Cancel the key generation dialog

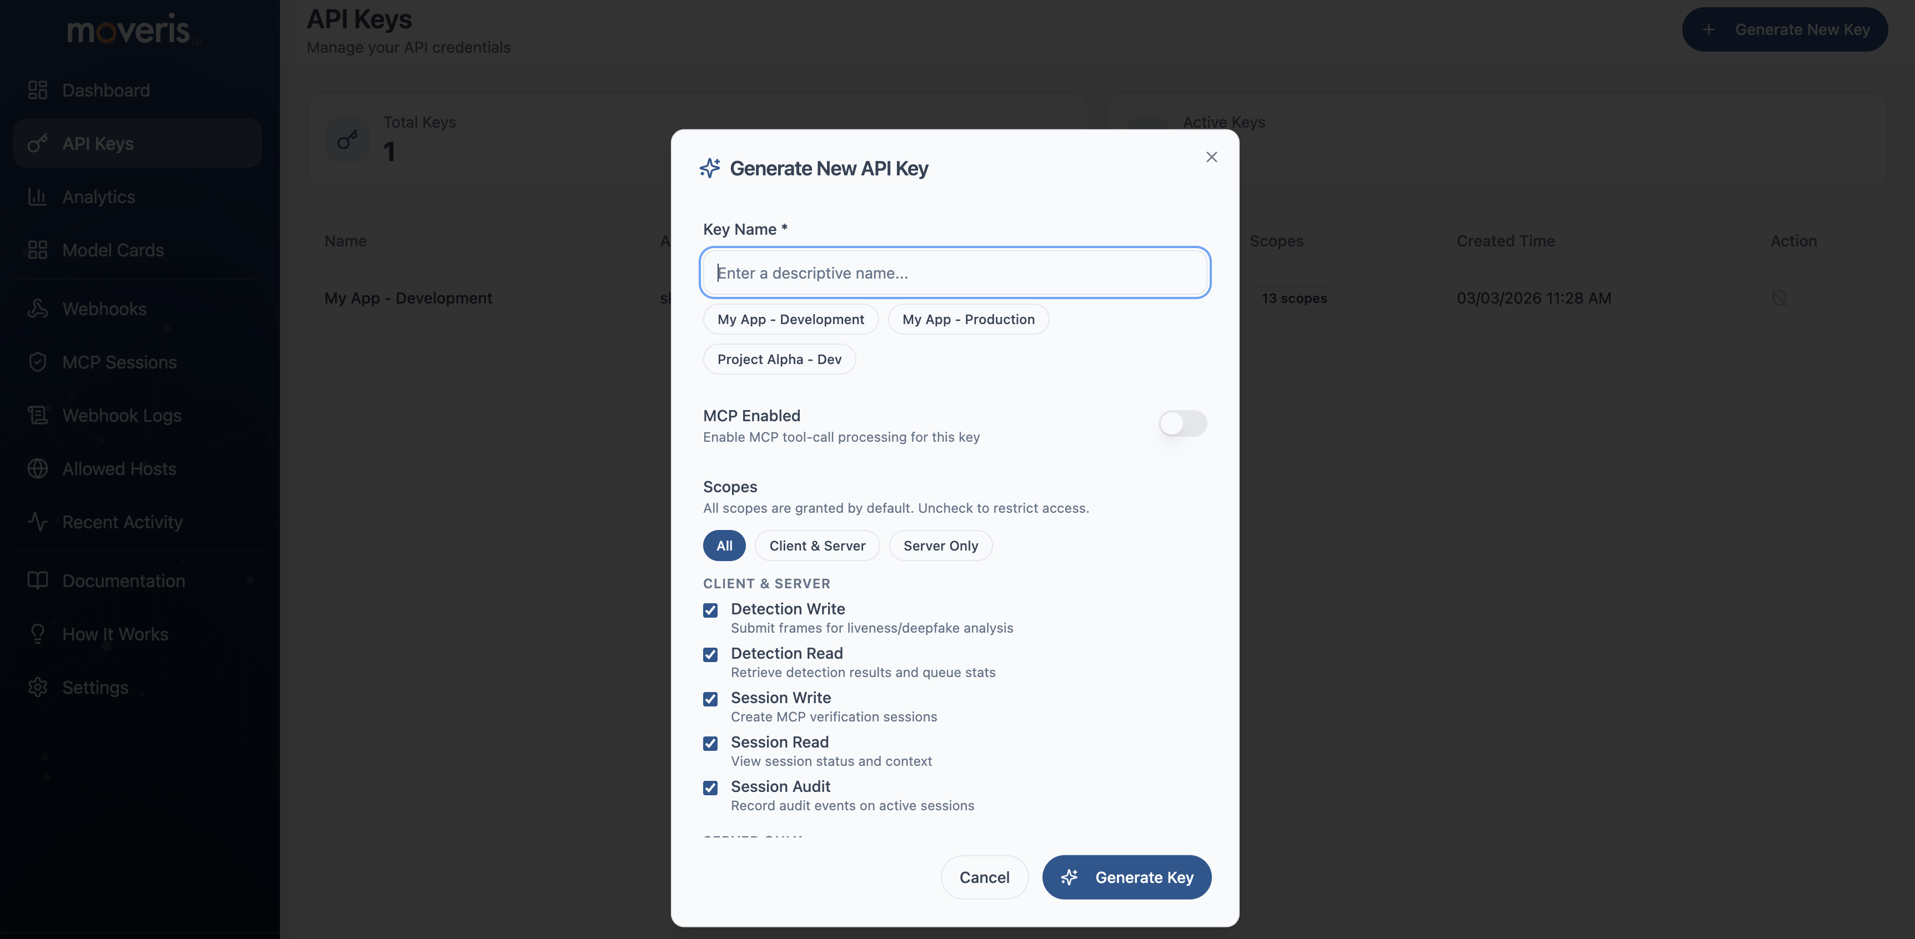pyautogui.click(x=984, y=877)
